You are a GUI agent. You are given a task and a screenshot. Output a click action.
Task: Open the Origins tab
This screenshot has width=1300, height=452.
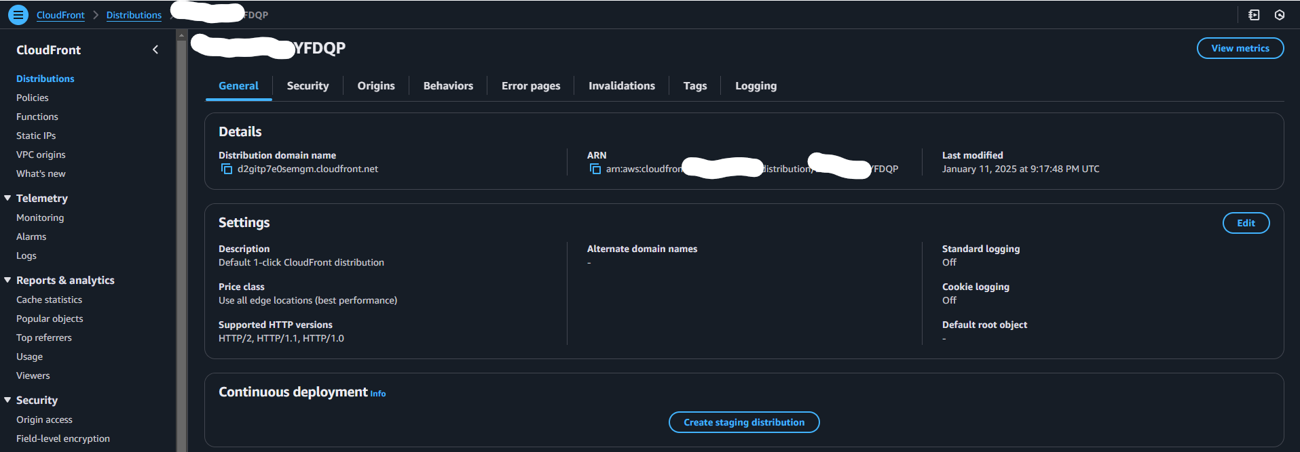click(x=376, y=86)
